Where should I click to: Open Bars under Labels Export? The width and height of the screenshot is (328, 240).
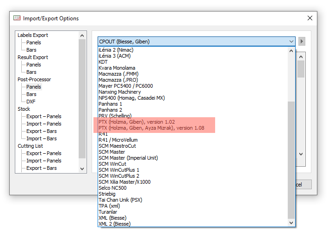pyautogui.click(x=31, y=50)
